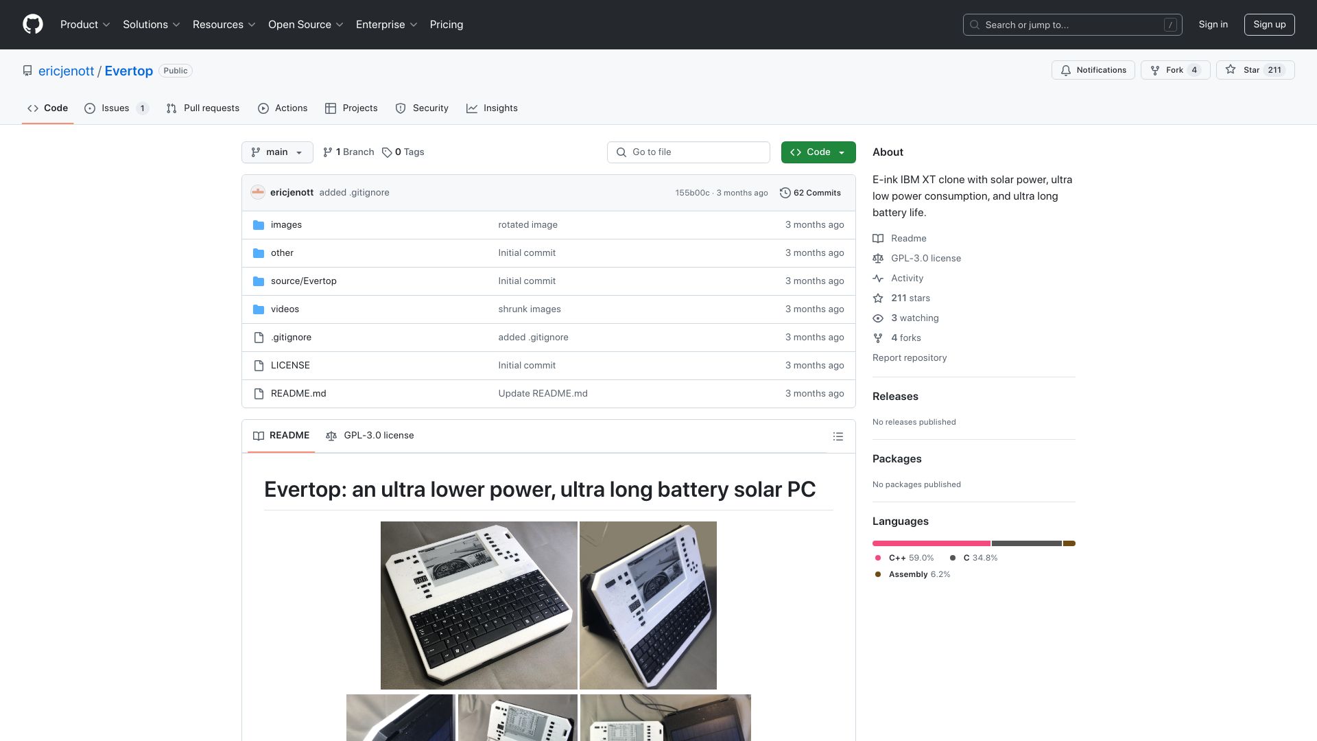The image size is (1317, 741).
Task: Open the Releases heading link
Action: click(x=895, y=397)
